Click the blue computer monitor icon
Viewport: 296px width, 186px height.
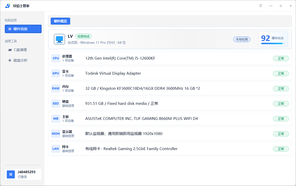click(x=59, y=39)
